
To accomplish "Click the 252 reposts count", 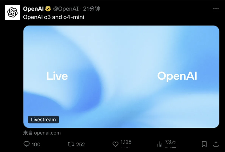I will tap(80, 145).
